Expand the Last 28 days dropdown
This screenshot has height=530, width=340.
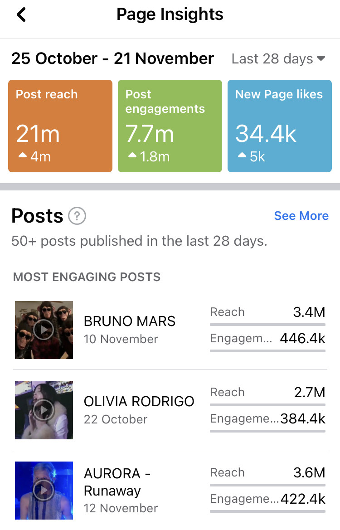tap(278, 59)
